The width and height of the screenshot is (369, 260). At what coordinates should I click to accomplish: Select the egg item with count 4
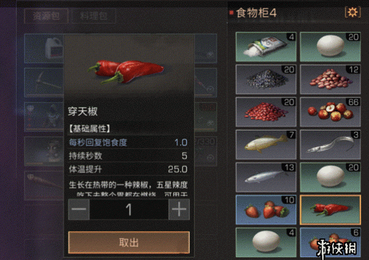pos(266,242)
